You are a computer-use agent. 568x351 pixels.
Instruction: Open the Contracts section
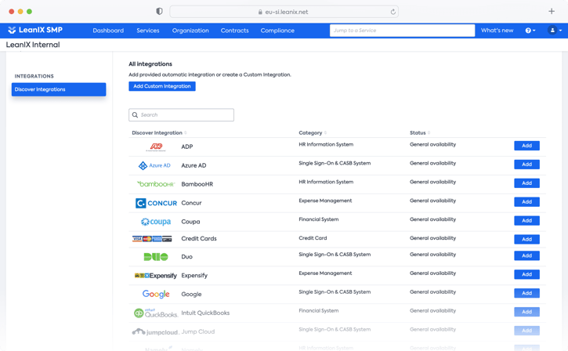[x=235, y=31]
